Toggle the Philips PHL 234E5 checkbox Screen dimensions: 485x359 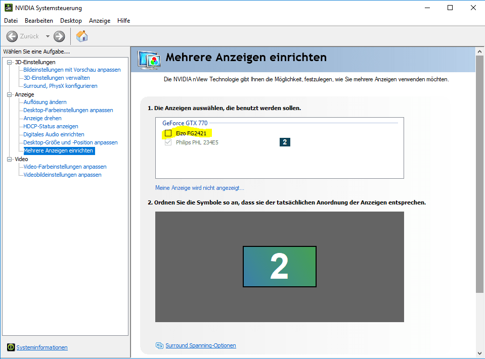pos(168,142)
